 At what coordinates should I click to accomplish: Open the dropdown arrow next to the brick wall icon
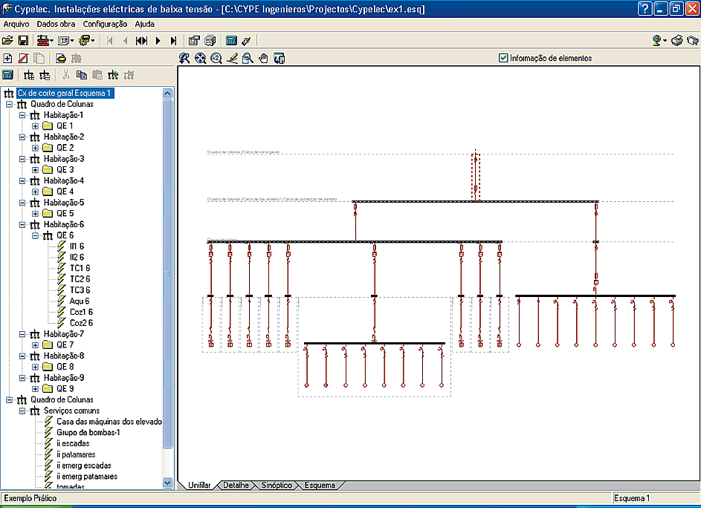[x=52, y=41]
